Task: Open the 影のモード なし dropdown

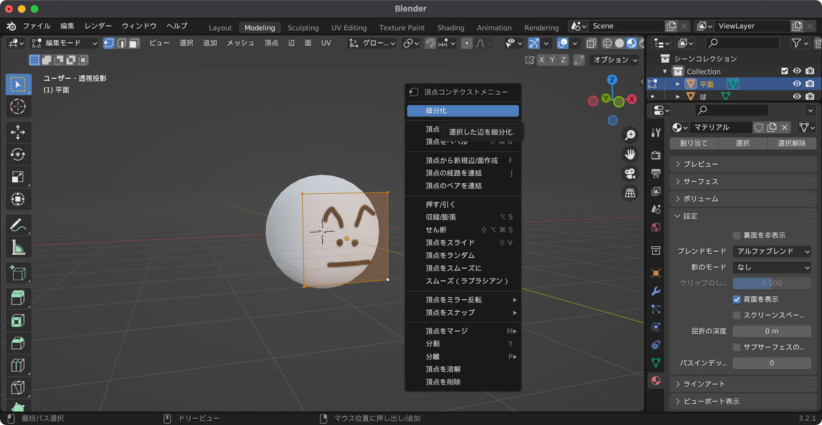Action: [772, 267]
